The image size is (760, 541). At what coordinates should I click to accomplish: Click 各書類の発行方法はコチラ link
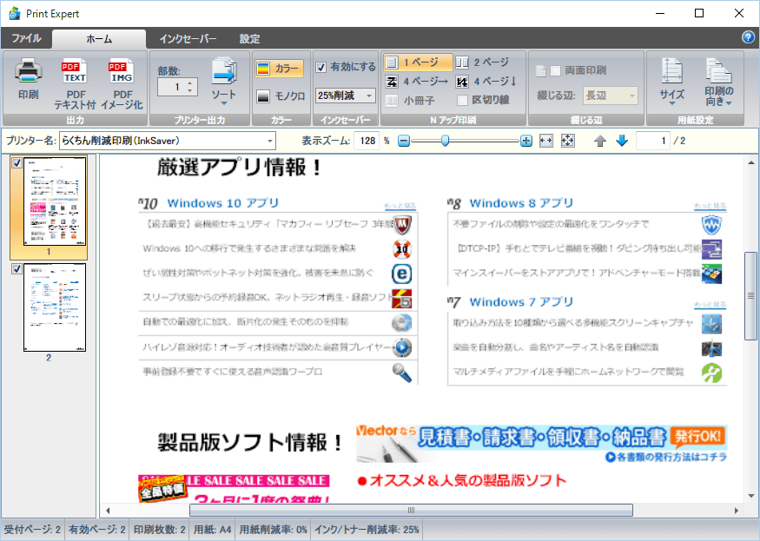coord(666,457)
